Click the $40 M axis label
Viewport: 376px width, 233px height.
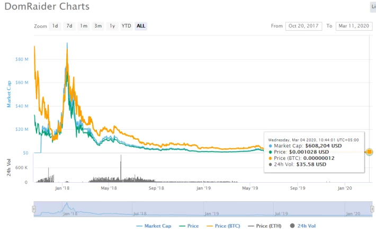22,106
